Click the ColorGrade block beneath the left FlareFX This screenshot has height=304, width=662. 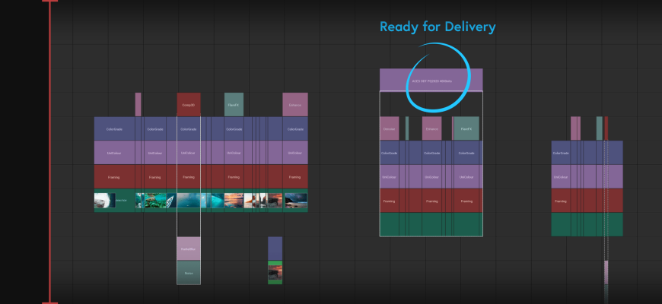tap(234, 129)
